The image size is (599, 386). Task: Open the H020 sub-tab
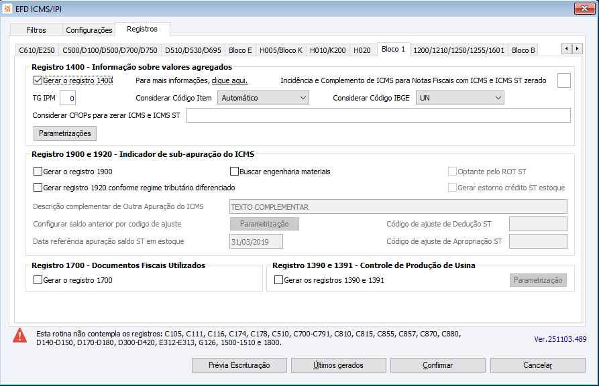point(362,50)
